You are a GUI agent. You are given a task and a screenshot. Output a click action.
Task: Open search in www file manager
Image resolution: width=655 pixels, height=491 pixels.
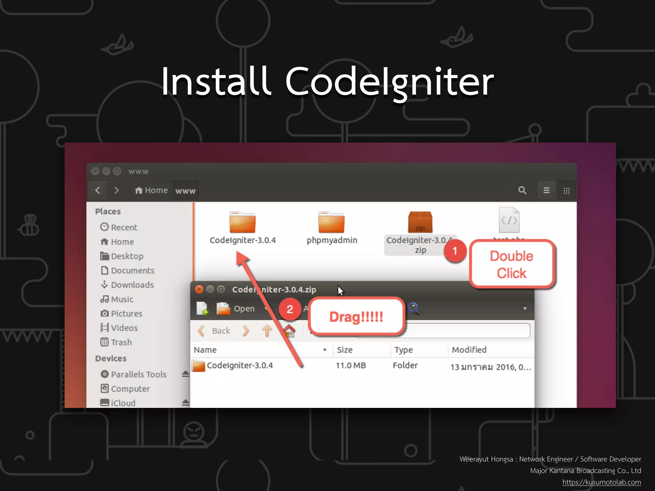(522, 191)
